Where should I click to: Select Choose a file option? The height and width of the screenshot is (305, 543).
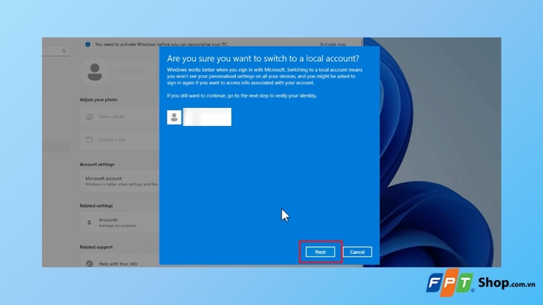coord(120,140)
